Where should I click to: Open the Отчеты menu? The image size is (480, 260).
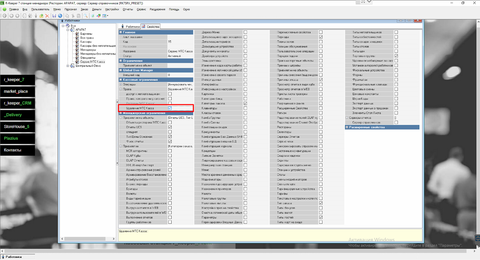click(x=128, y=9)
